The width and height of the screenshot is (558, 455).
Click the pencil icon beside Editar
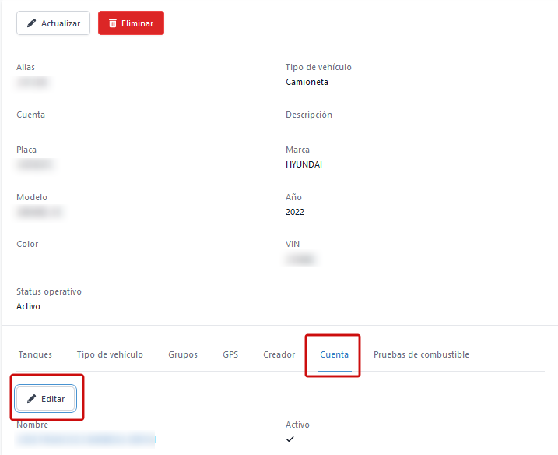[x=32, y=398]
